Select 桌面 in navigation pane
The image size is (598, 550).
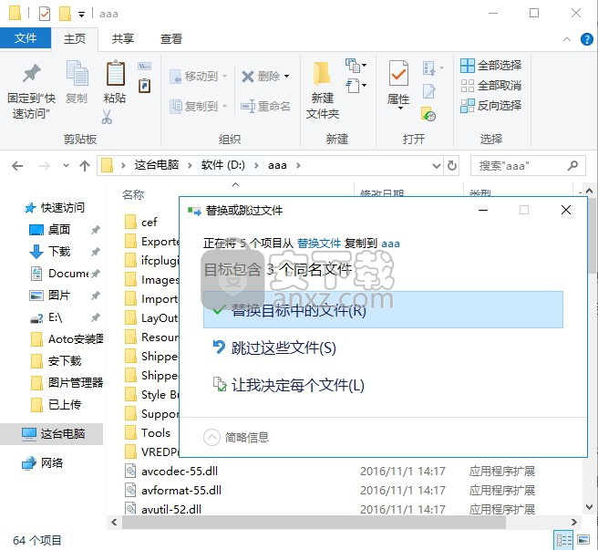tap(58, 229)
